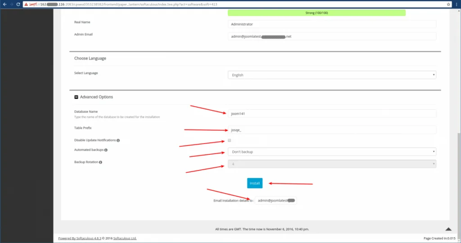Open the Backup Rotation dropdown
The width and height of the screenshot is (461, 243).
[x=332, y=164]
